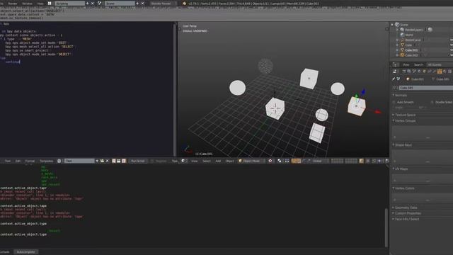Add a new scene with plus

[x=137, y=4]
